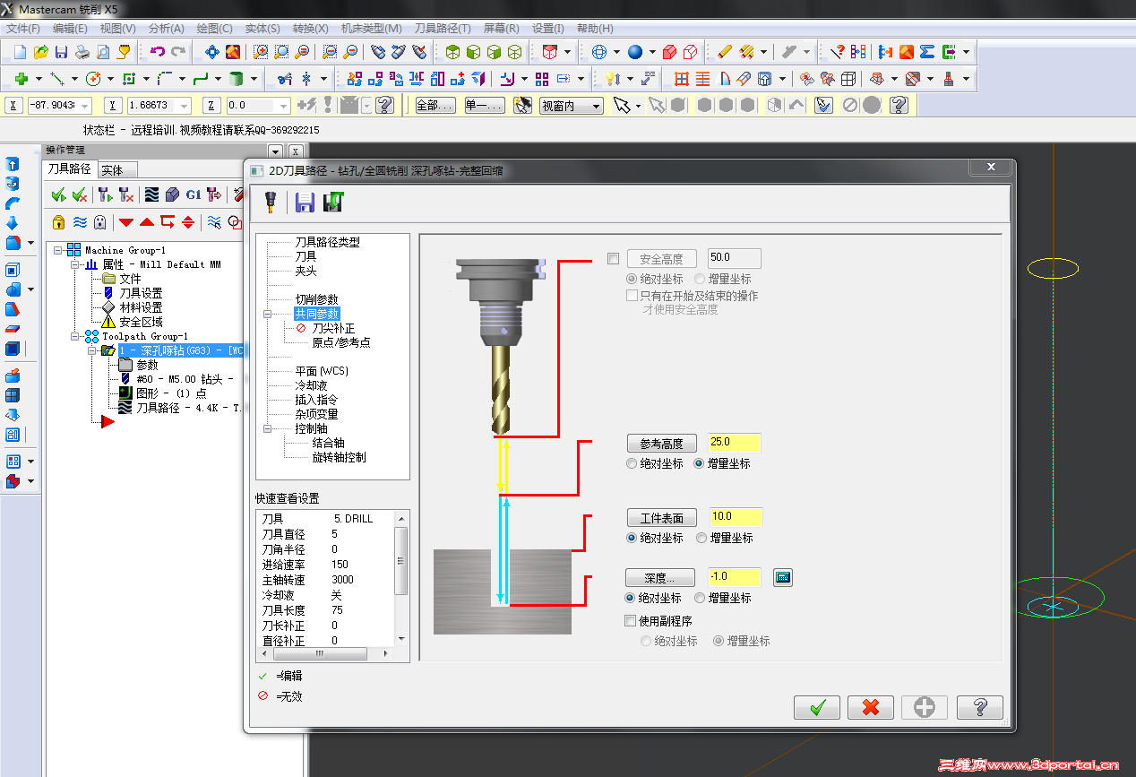Open operations manager panel dropdown arrow
This screenshot has width=1136, height=777.
coord(276,151)
